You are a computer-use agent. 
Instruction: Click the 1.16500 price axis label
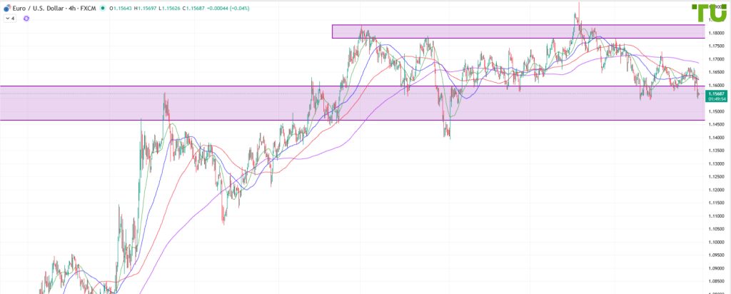point(715,72)
